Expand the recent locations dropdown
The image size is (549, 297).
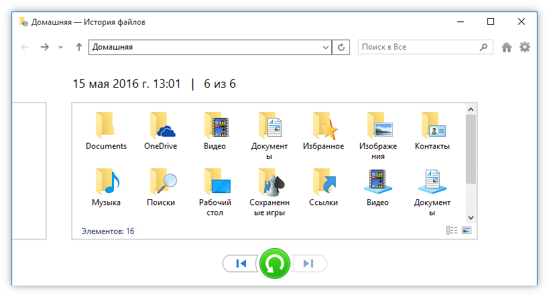[x=61, y=47]
